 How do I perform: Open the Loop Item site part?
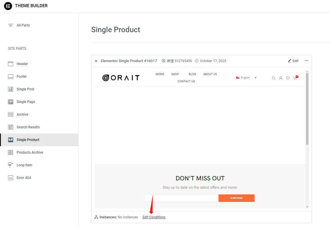(x=24, y=165)
